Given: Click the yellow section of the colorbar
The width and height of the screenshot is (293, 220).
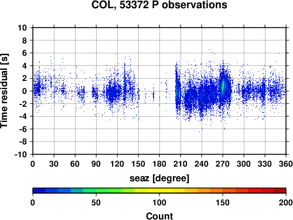Looking at the screenshot, I should (x=159, y=191).
